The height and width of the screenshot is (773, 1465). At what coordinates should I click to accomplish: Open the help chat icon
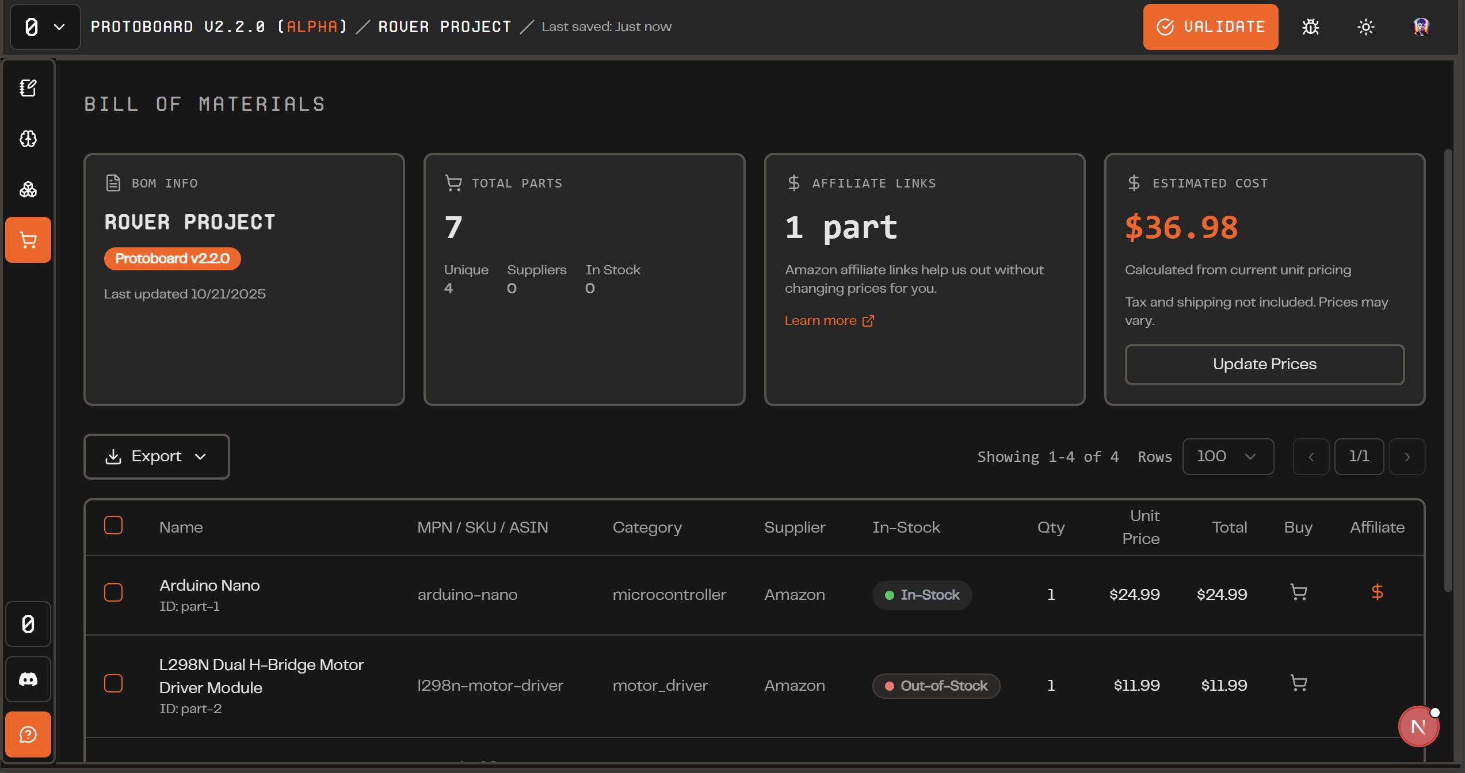tap(28, 734)
